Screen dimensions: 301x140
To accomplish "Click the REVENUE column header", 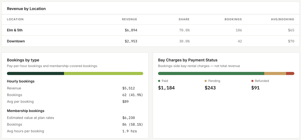I will pyautogui.click(x=130, y=19).
